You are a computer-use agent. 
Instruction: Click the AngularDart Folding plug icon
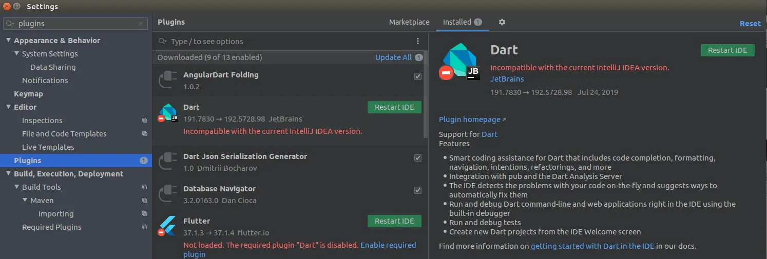[x=167, y=80]
